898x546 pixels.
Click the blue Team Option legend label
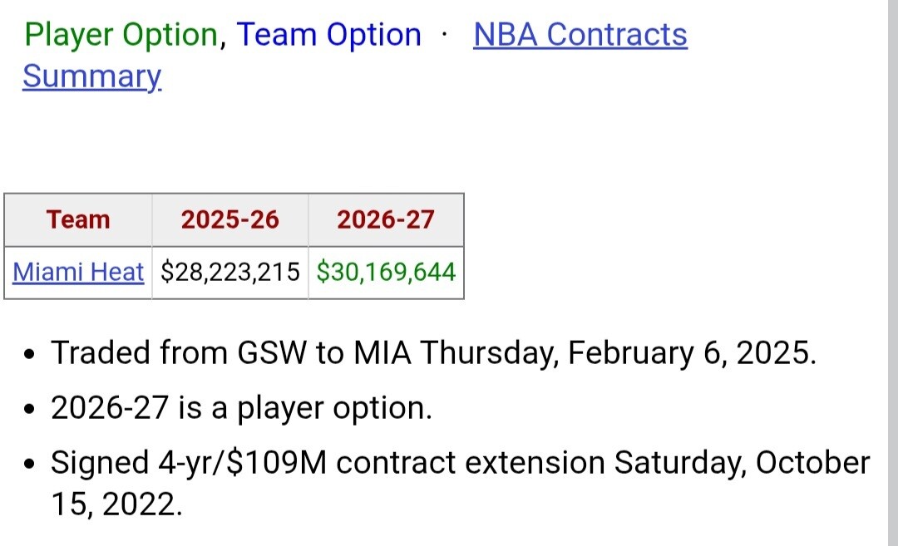pyautogui.click(x=328, y=34)
